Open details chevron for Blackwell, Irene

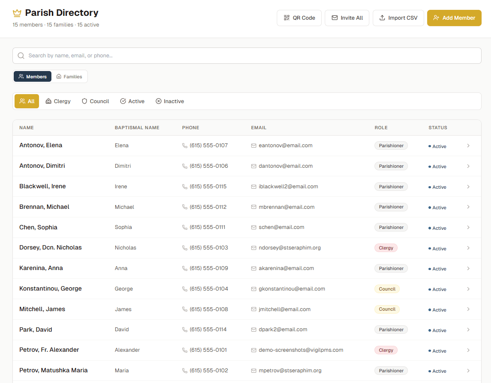(x=468, y=187)
